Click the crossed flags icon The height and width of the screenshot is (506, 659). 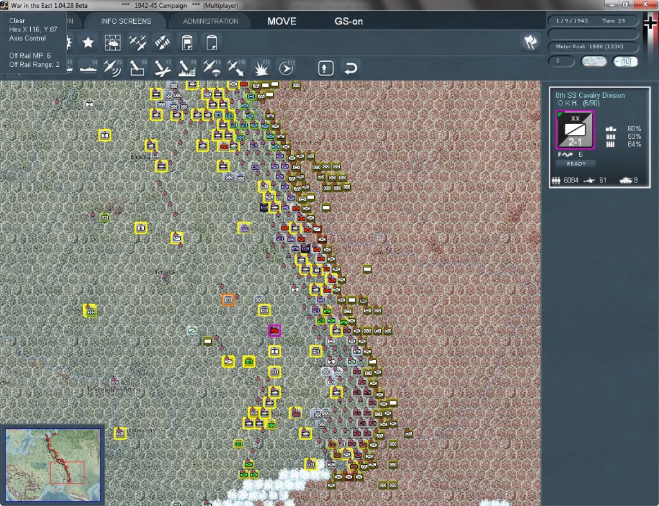(530, 42)
